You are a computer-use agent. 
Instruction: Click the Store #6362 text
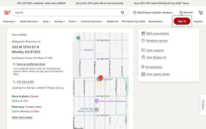[19, 35]
